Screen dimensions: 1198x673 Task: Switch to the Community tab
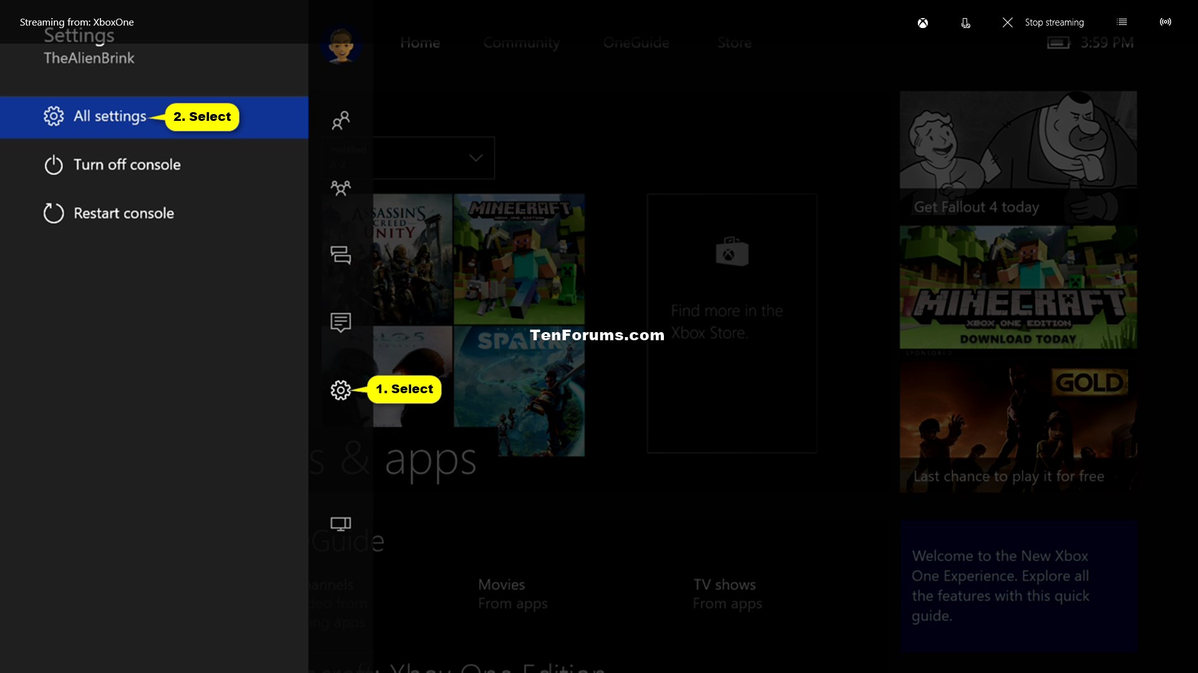[x=522, y=42]
